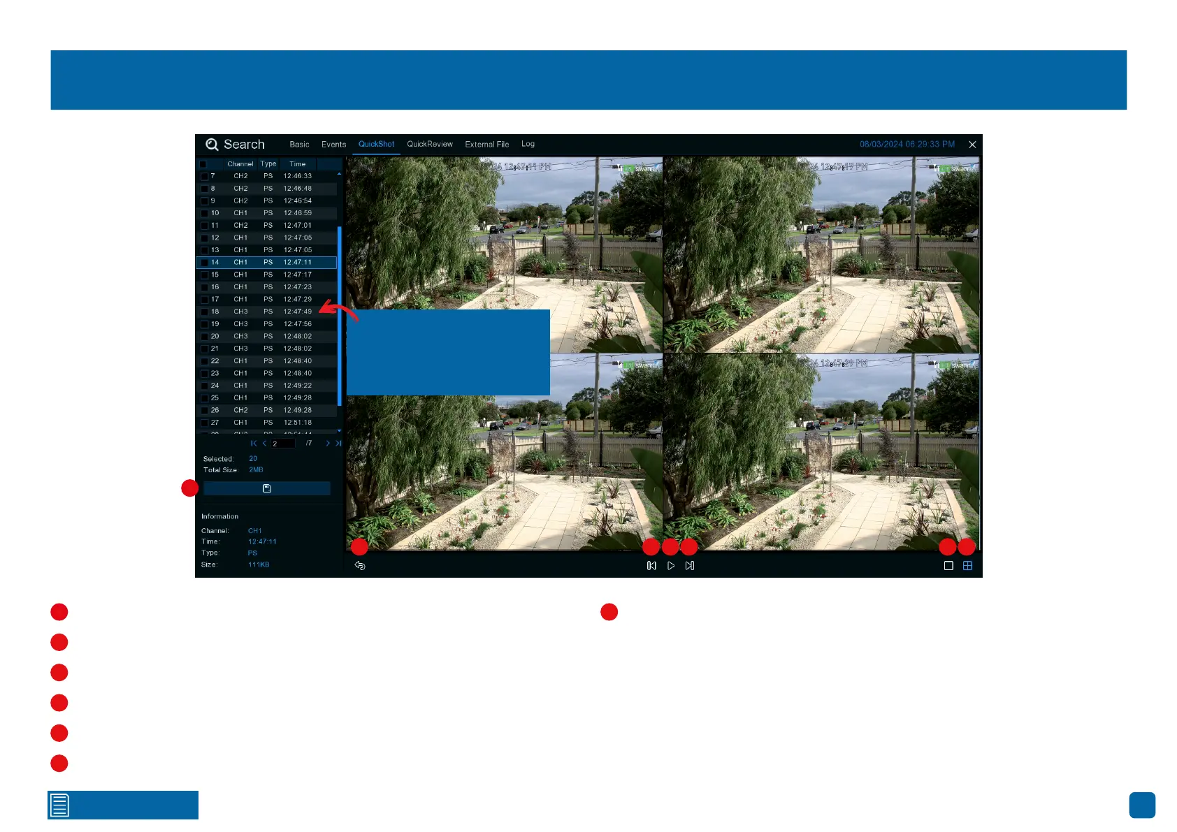The height and width of the screenshot is (832, 1177).
Task: Click the return arrow icon below the previews
Action: pyautogui.click(x=360, y=566)
